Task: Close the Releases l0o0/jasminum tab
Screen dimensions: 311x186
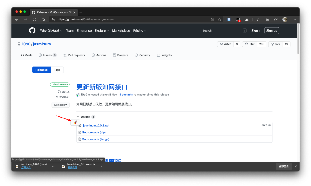Action: tap(74, 12)
